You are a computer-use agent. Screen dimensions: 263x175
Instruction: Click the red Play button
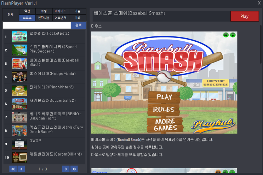tap(245, 16)
